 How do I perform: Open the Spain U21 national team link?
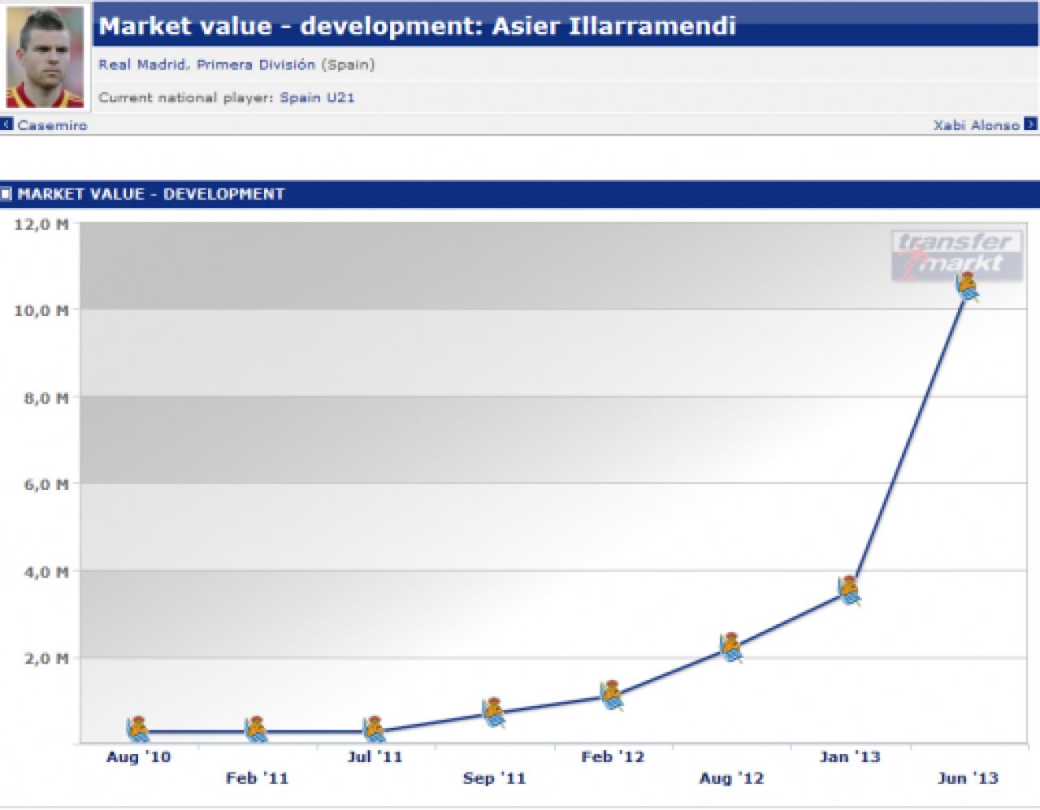coord(318,97)
